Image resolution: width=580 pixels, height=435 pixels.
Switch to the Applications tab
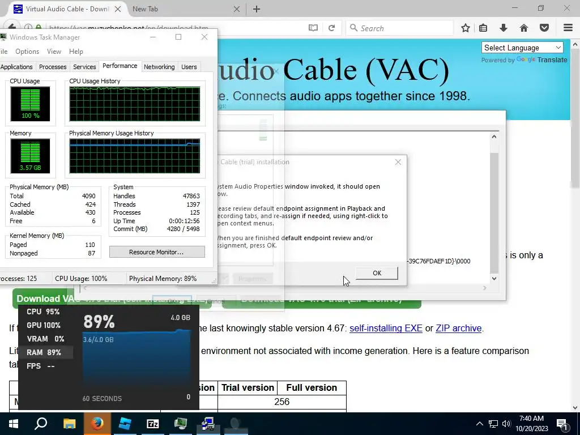16,67
